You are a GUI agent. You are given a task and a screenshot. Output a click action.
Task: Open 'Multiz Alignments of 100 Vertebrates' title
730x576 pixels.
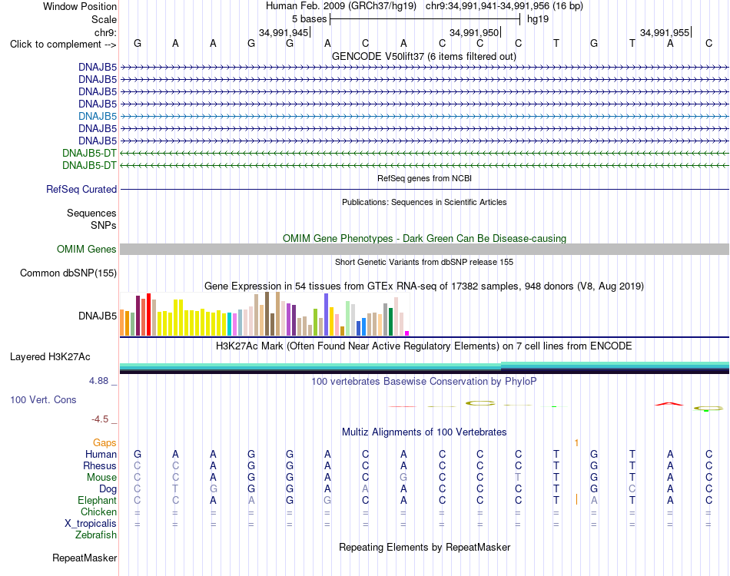point(424,432)
